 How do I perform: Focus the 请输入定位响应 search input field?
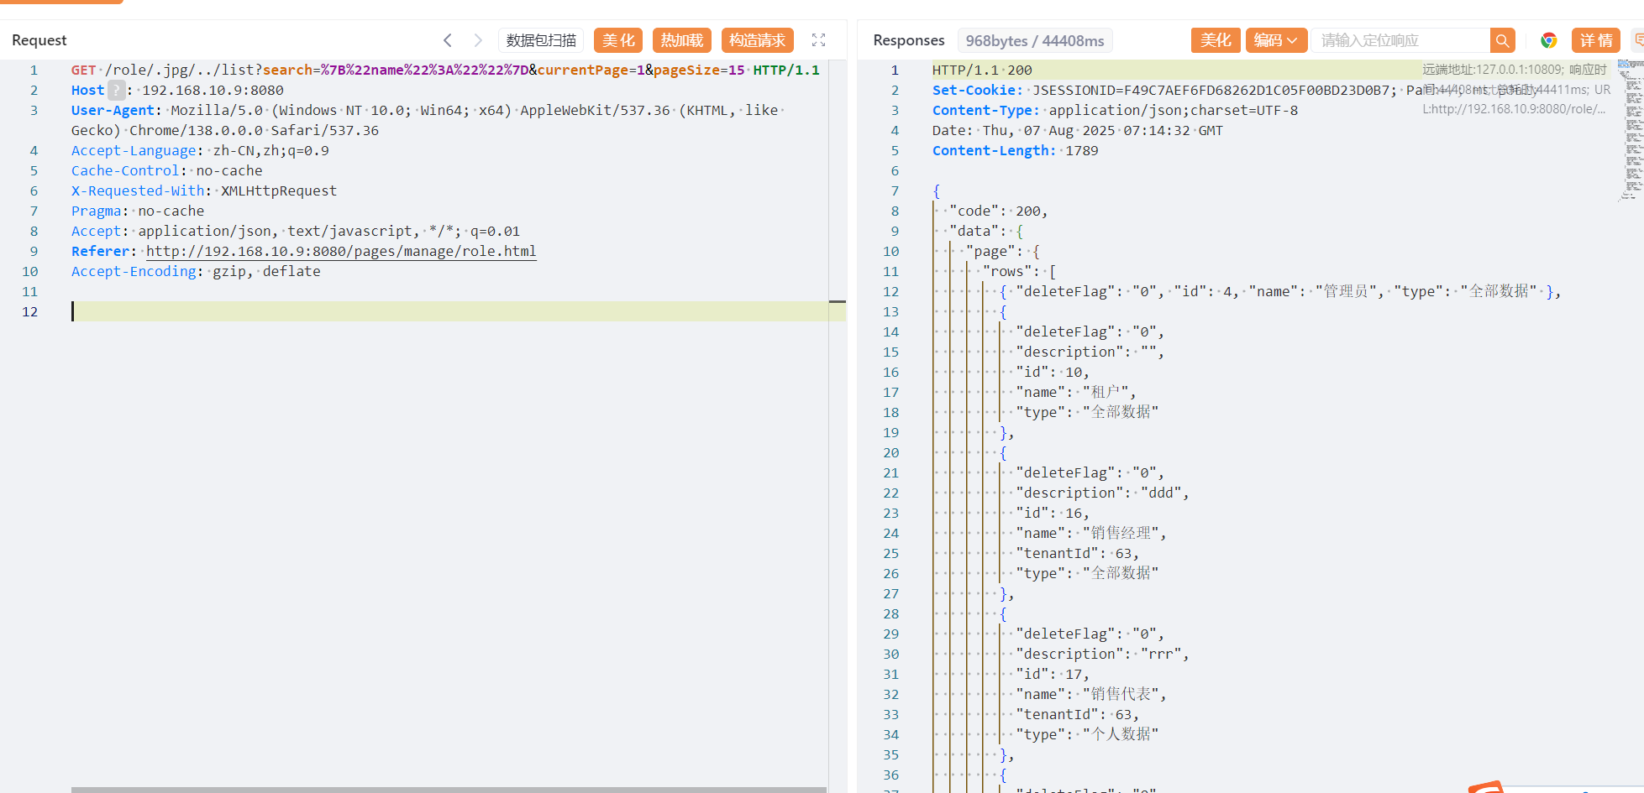[x=1400, y=40]
